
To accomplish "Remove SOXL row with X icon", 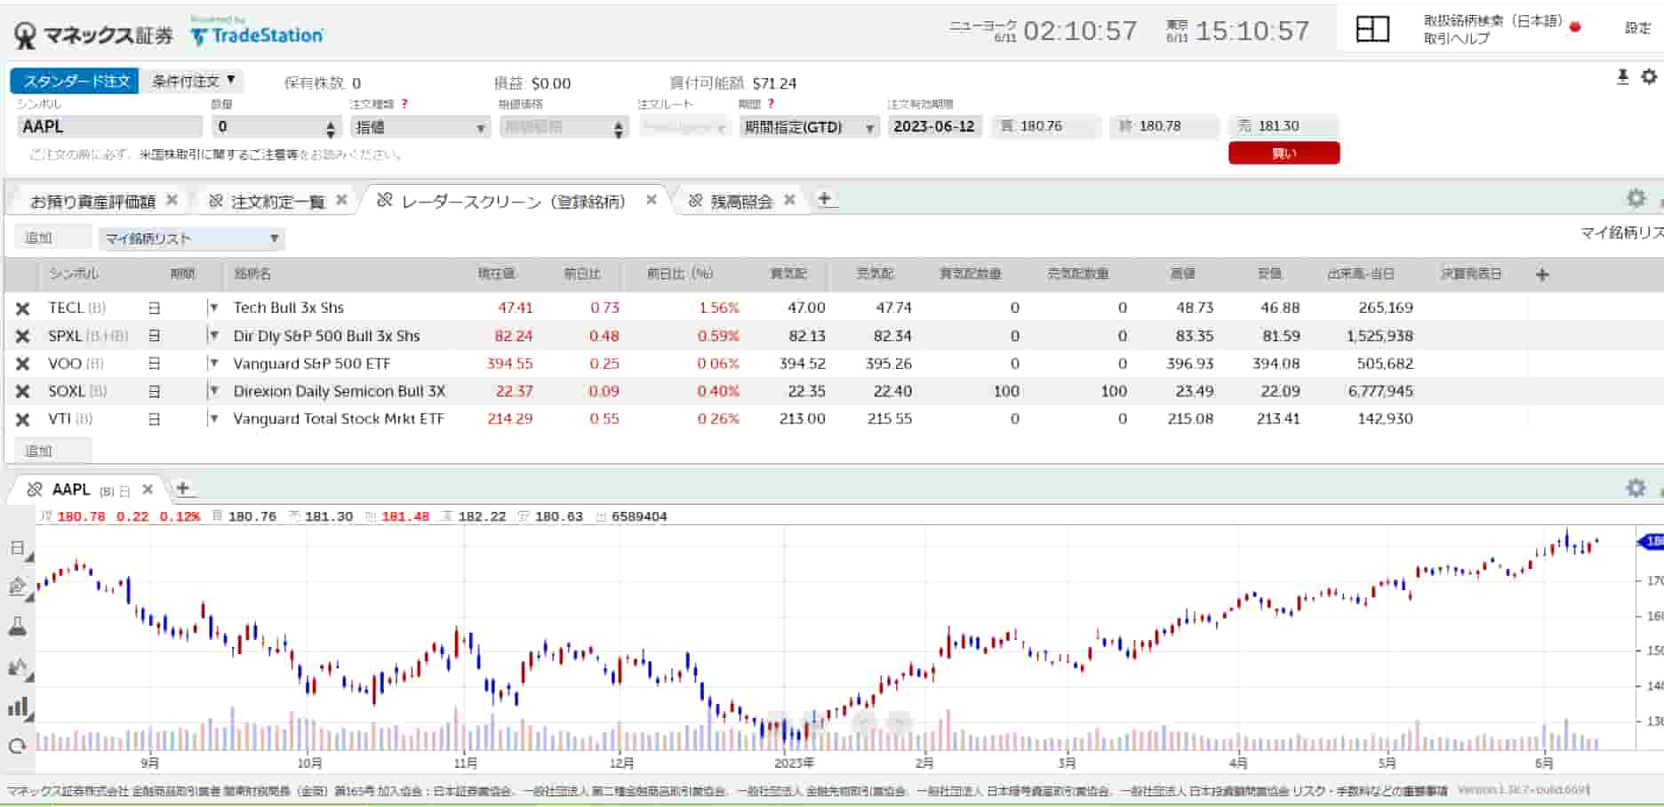I will coord(23,391).
